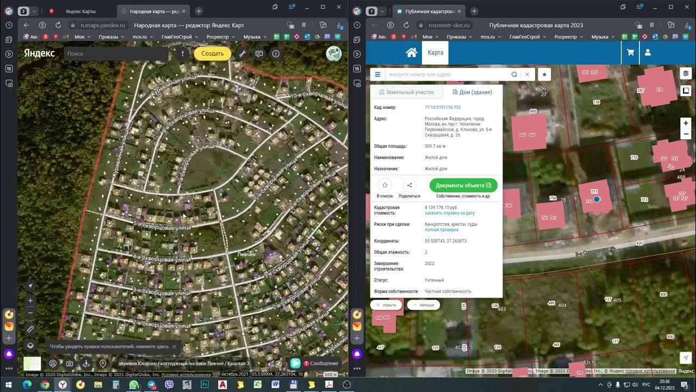The image size is (696, 392).
Task: Expand the Росреестр bookmarks folder in right browser
Action: tap(568, 37)
